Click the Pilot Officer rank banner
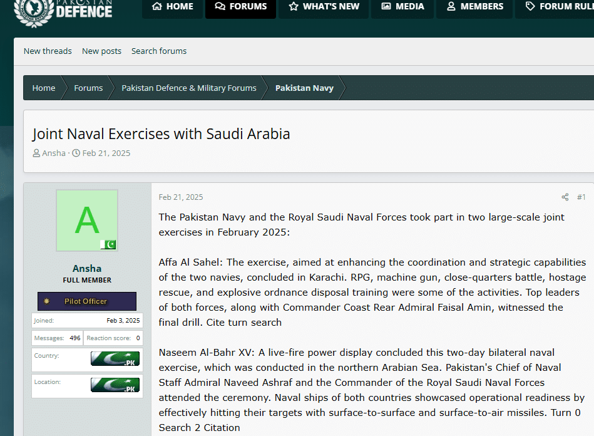594x436 pixels. coord(87,301)
